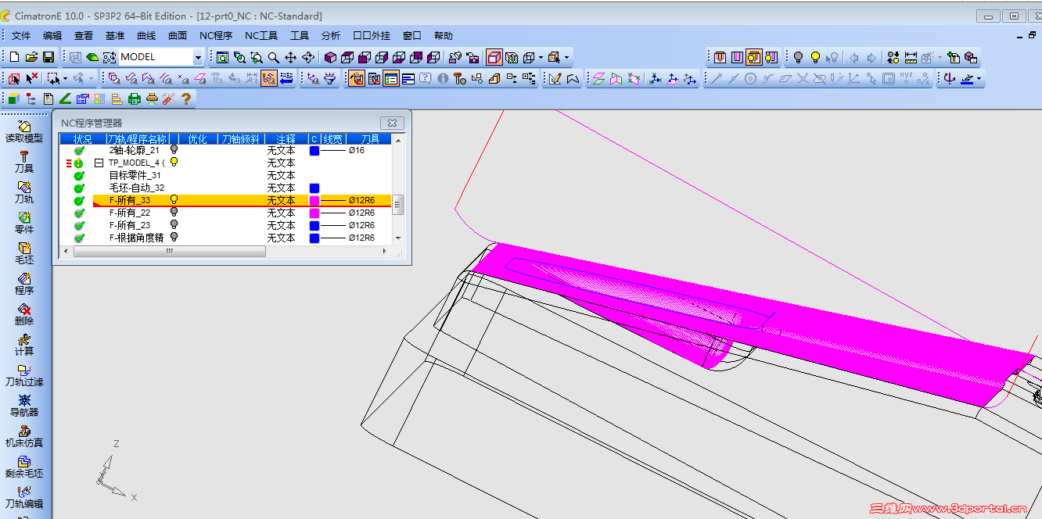Click the wrench and screwdriver settings icon
This screenshot has width=1042, height=519.
169,98
